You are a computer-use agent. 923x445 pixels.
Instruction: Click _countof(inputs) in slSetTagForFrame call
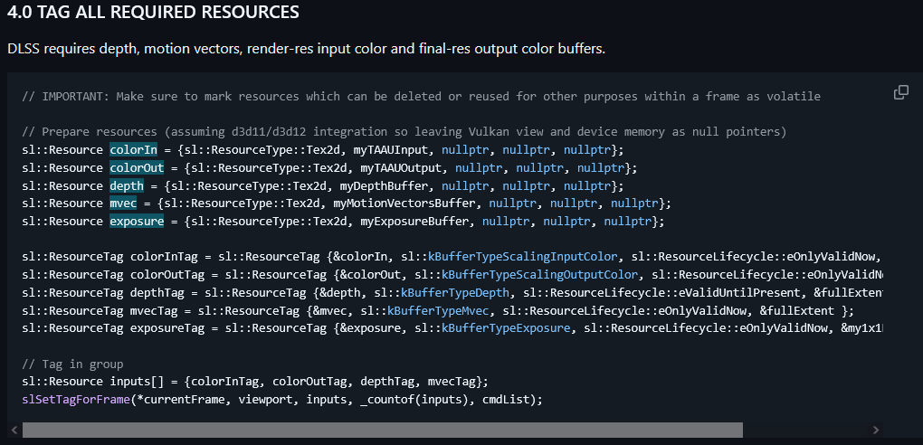[x=417, y=400]
